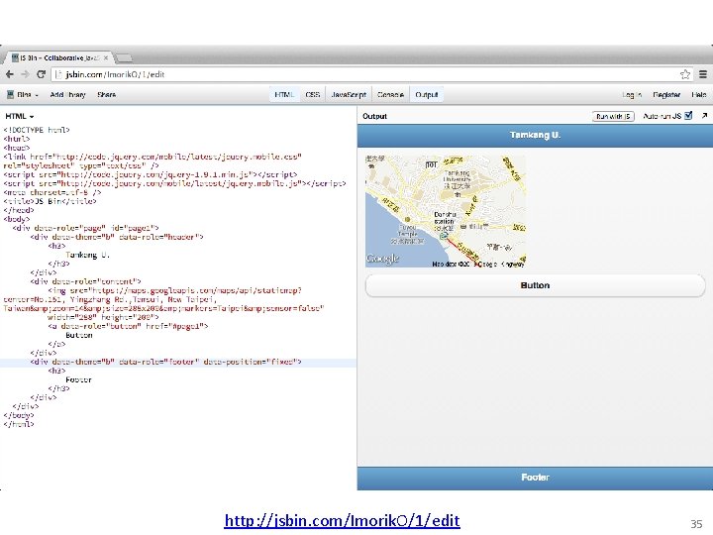Click the "<!DOCTYPE html>" code line
Screen dimensions: 713x535
pos(37,130)
